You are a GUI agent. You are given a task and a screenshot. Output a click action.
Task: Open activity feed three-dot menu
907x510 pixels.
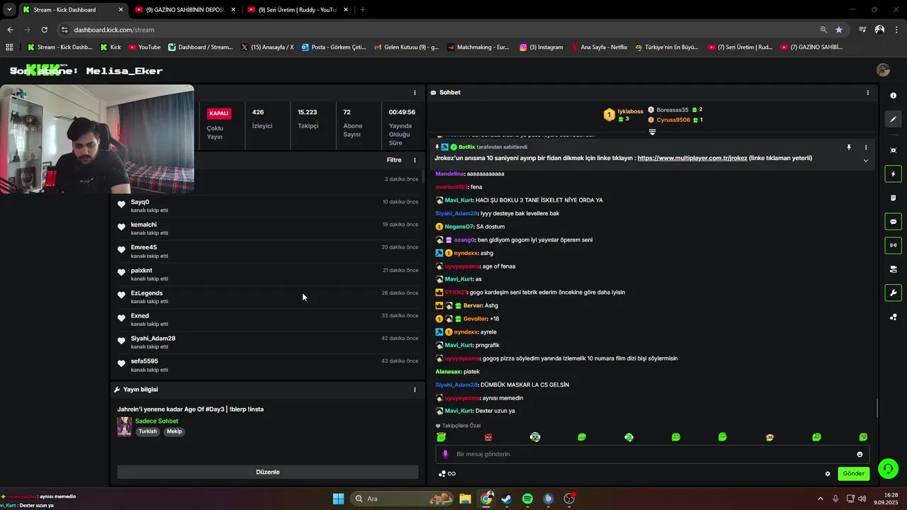pos(415,160)
